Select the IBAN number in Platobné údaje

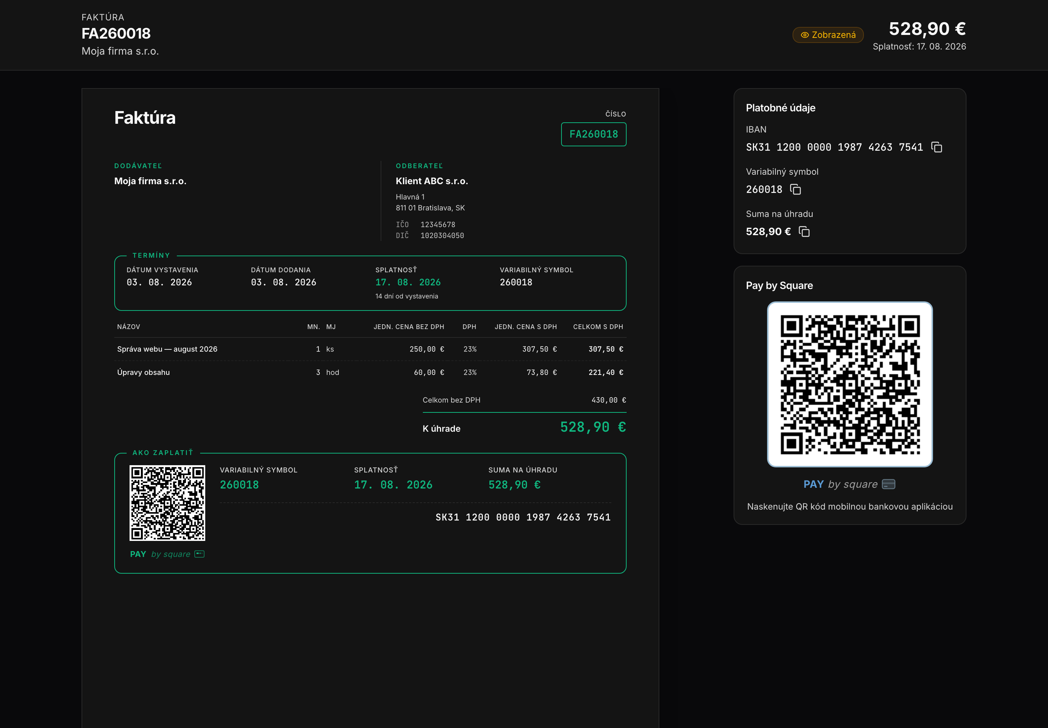click(x=834, y=147)
